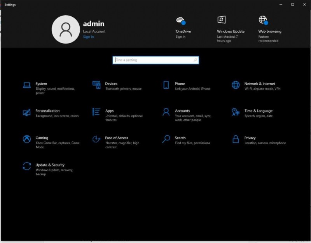This screenshot has width=311, height=243.
Task: Open Update & Security settings
Action: click(50, 164)
